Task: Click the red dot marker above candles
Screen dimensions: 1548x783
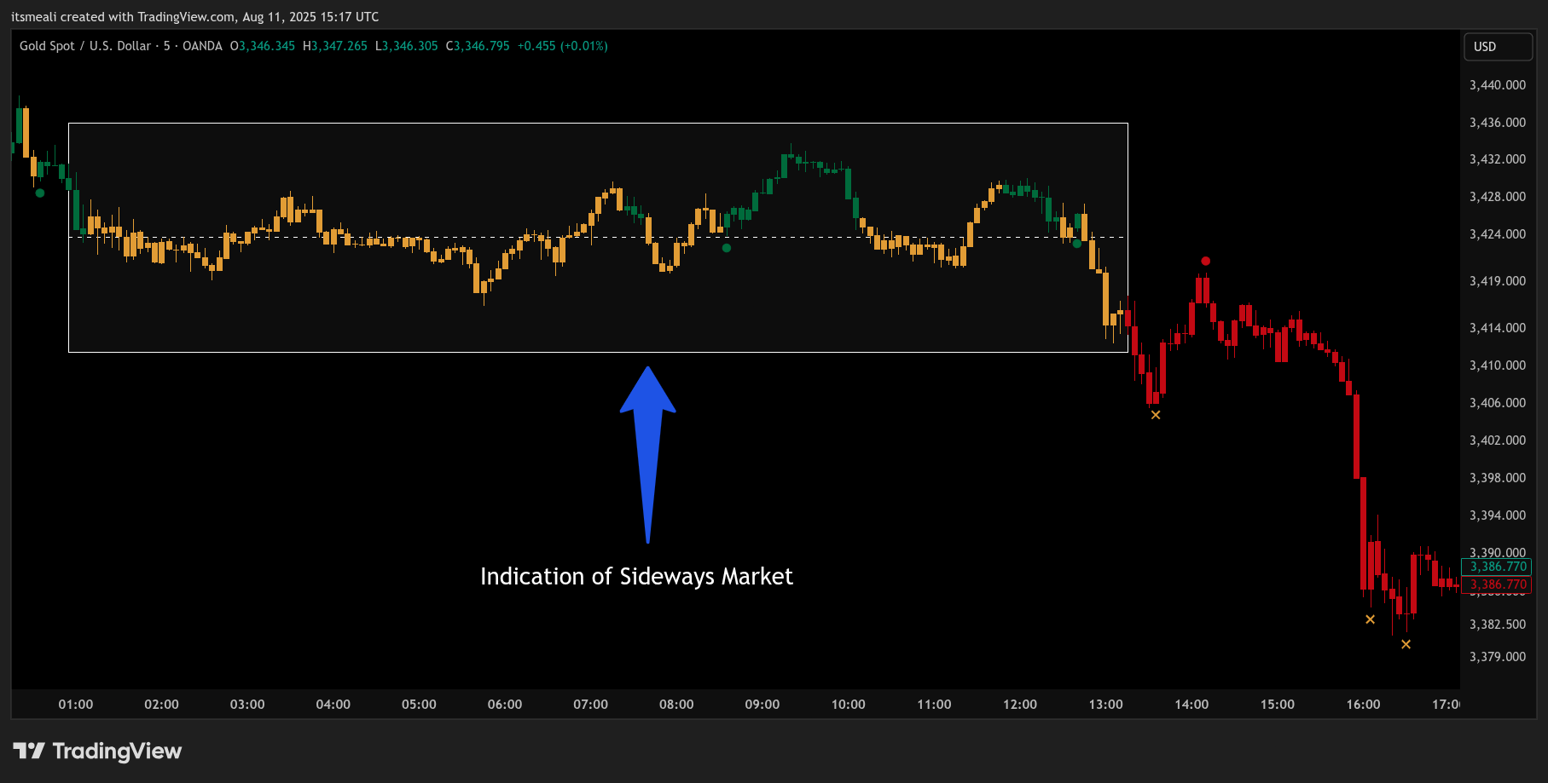Action: [x=1205, y=262]
